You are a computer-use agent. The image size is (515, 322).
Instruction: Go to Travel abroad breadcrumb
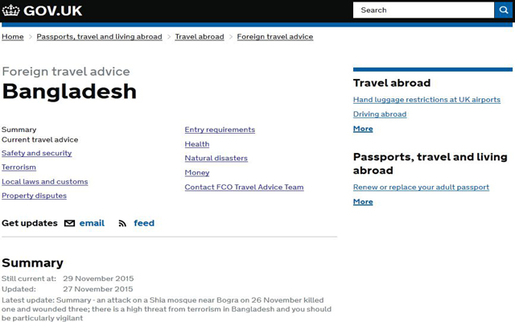pos(200,36)
